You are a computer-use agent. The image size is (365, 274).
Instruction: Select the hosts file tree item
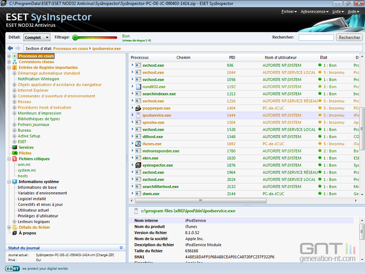23,176
